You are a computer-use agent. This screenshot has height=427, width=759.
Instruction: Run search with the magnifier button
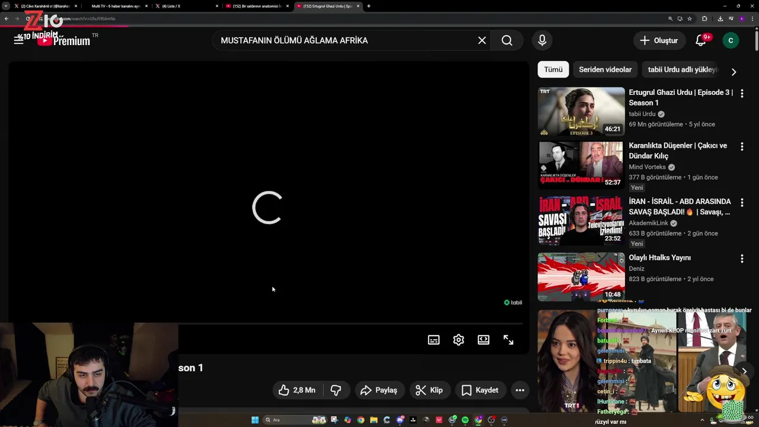pos(507,40)
